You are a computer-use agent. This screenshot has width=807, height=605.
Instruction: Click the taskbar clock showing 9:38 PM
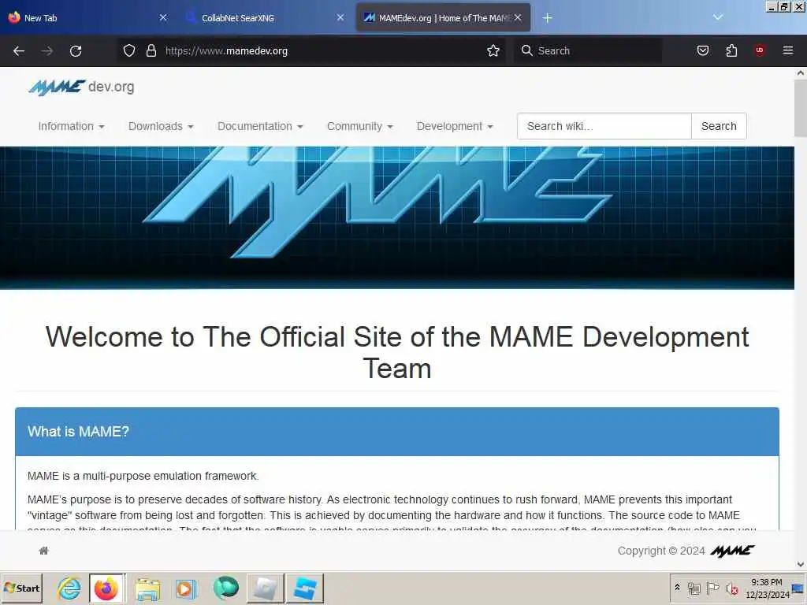pyautogui.click(x=767, y=588)
